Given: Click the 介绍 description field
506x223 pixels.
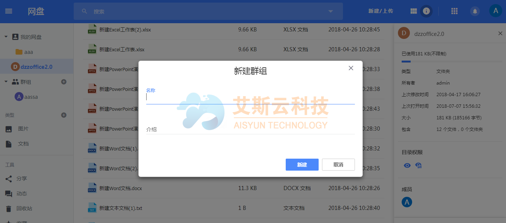Looking at the screenshot, I should [250, 129].
